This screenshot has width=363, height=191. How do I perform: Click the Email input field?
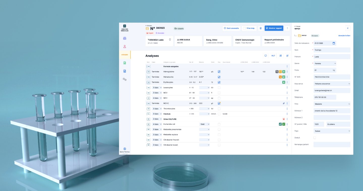pos(332,90)
